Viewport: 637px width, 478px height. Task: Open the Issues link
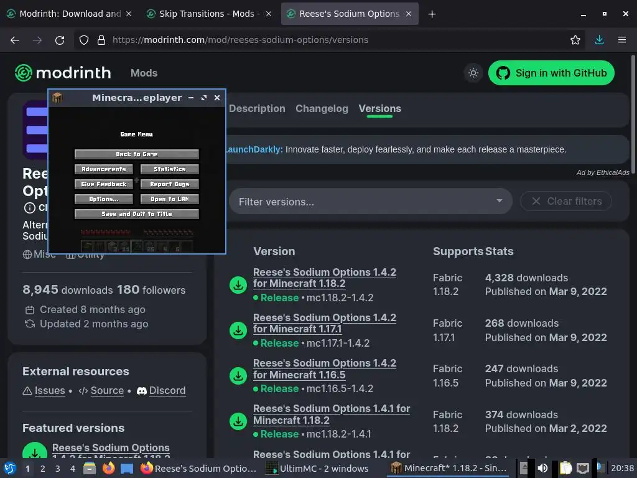50,391
